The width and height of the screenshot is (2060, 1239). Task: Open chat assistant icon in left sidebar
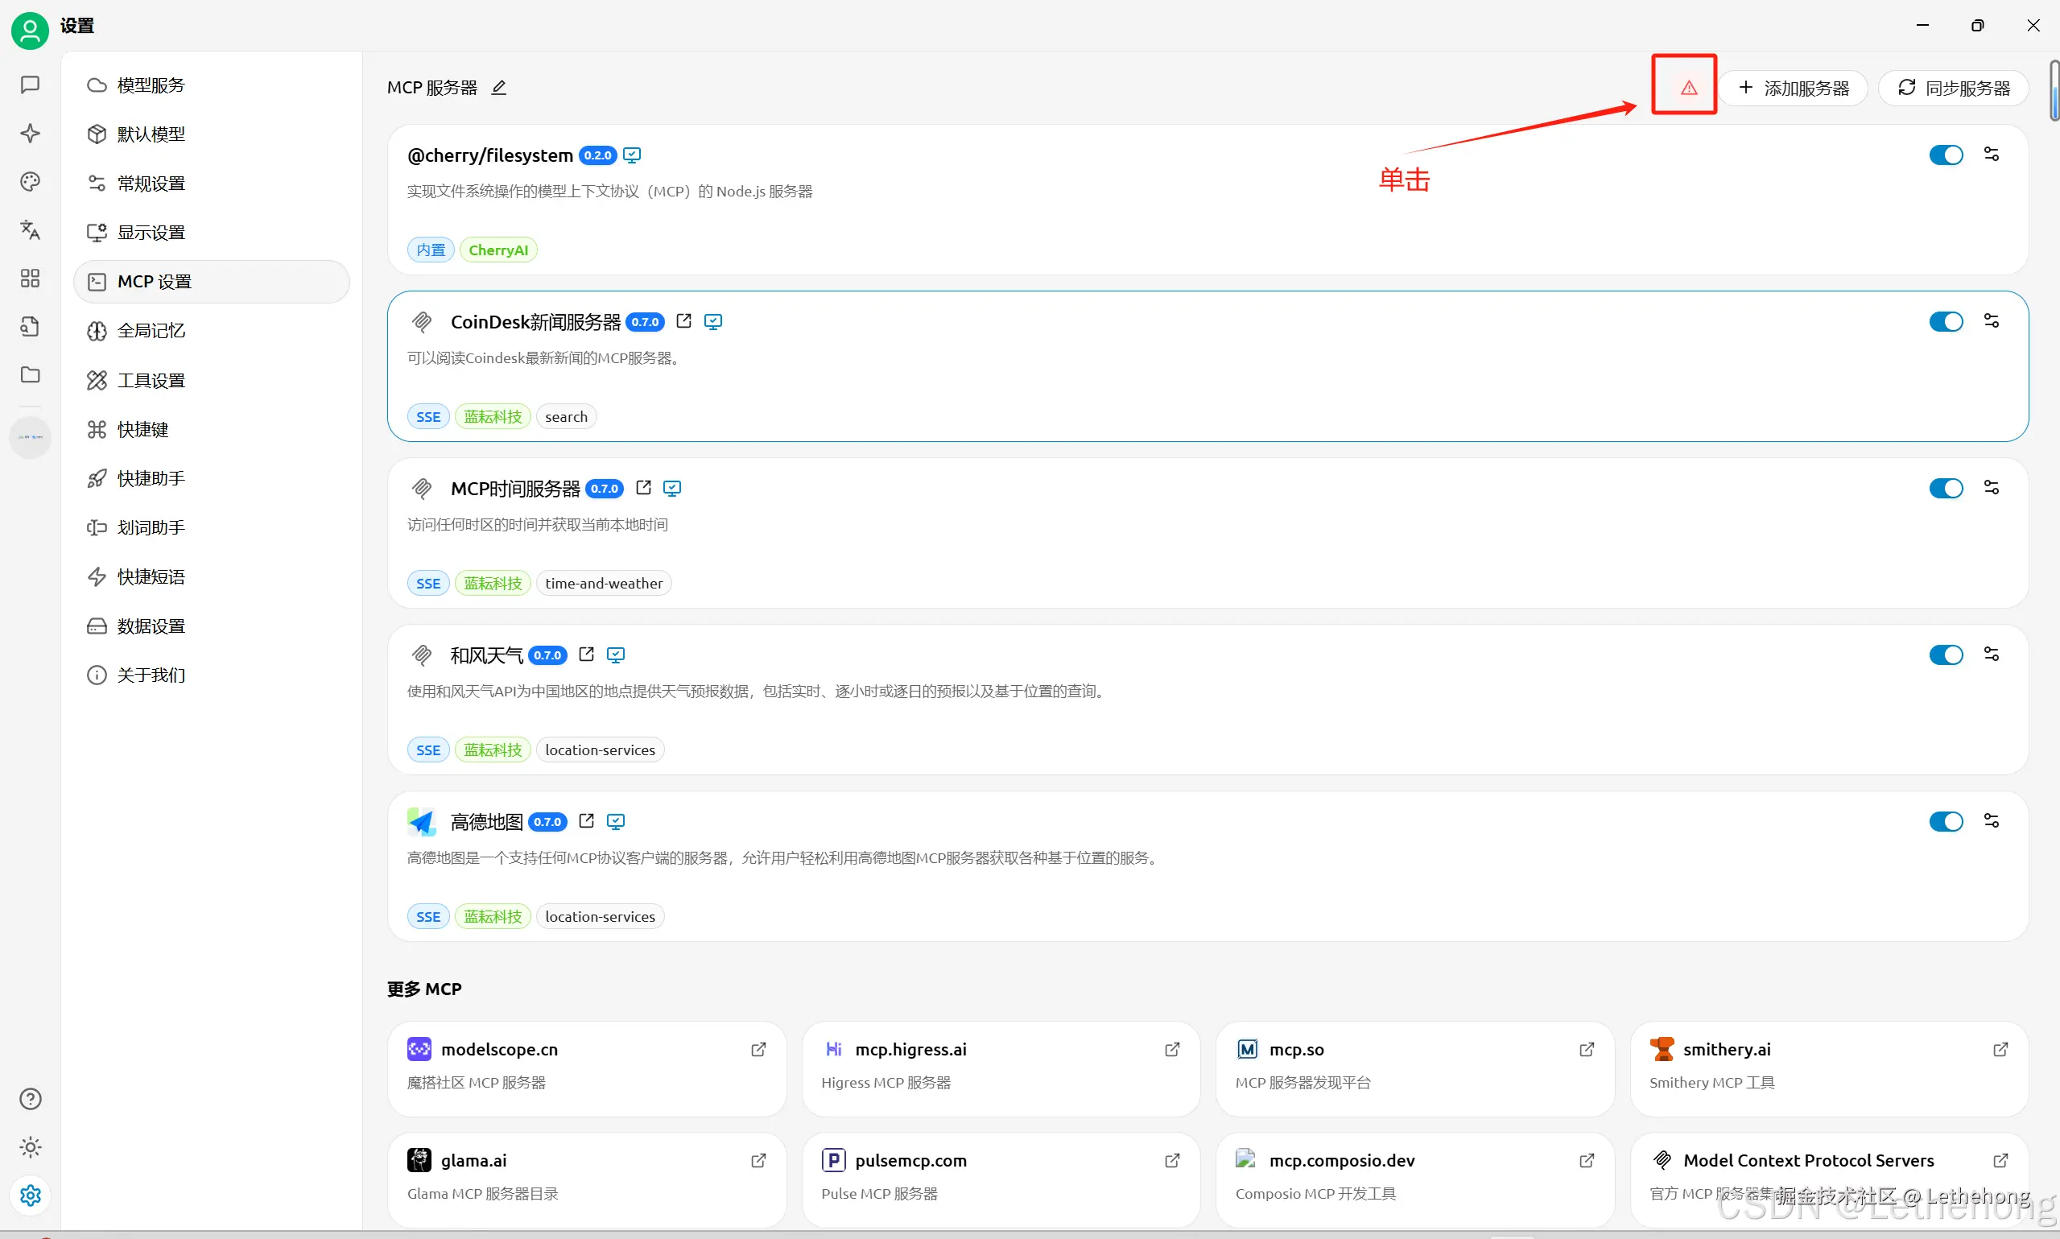pyautogui.click(x=30, y=85)
